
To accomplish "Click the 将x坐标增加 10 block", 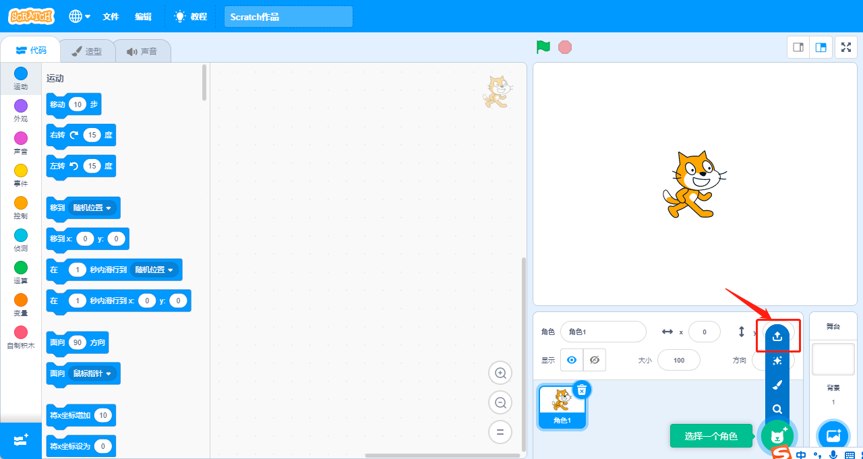I will click(x=81, y=415).
